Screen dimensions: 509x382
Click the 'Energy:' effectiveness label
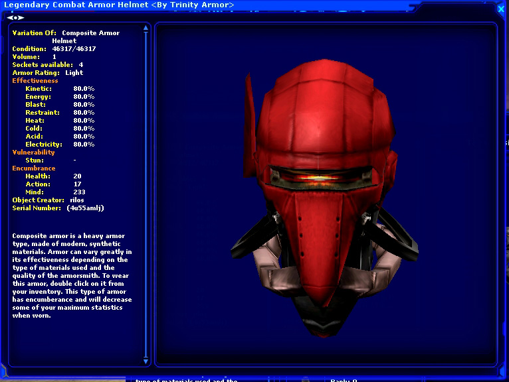(x=38, y=97)
